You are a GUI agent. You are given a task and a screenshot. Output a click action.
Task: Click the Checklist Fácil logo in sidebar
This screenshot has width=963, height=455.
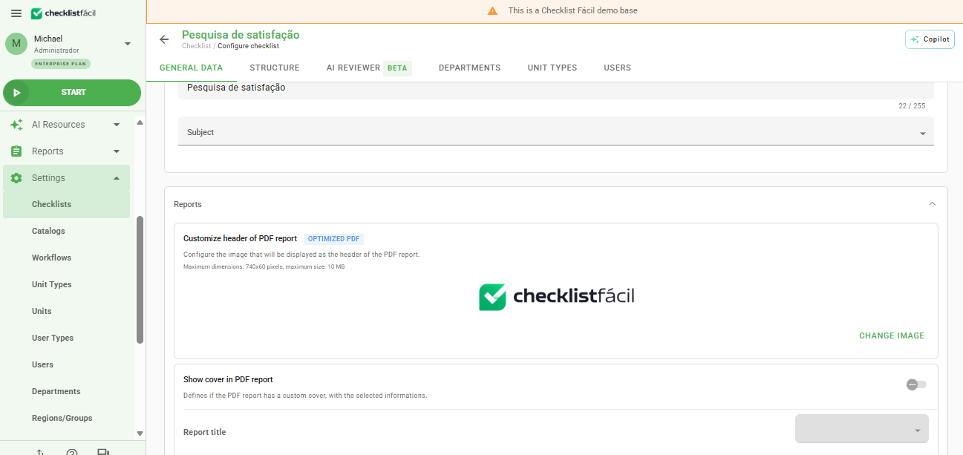[63, 13]
